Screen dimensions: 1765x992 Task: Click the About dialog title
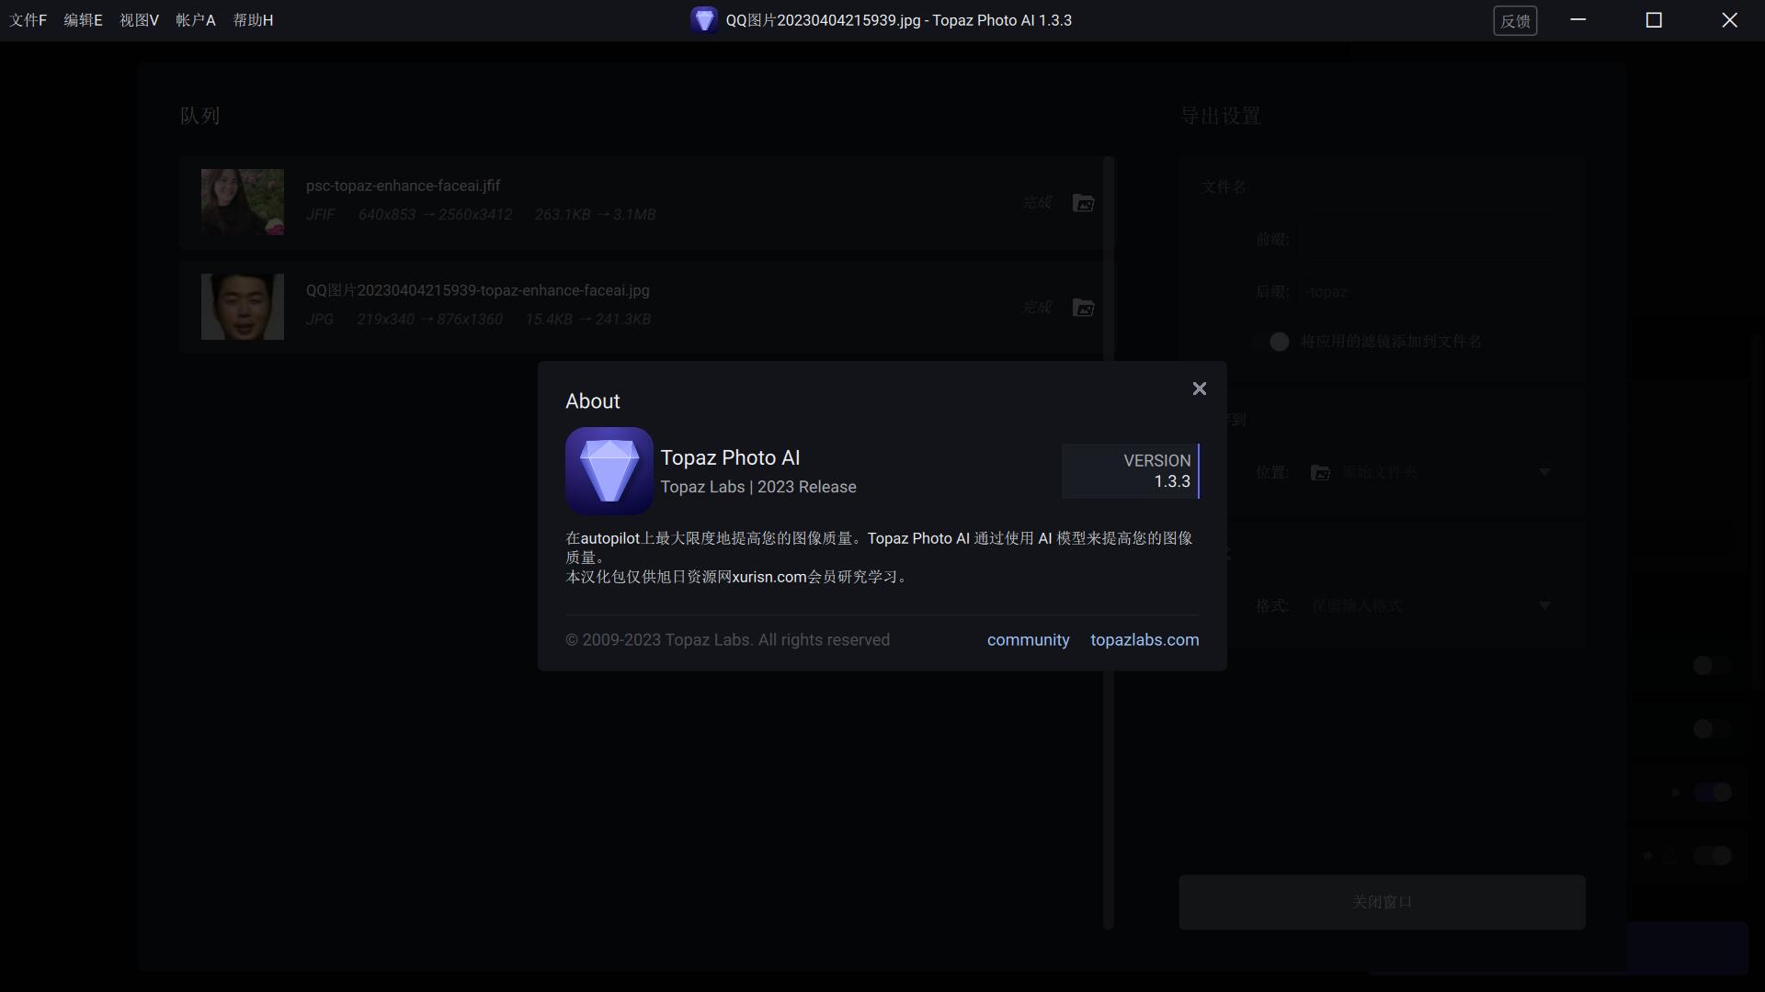[x=592, y=401]
